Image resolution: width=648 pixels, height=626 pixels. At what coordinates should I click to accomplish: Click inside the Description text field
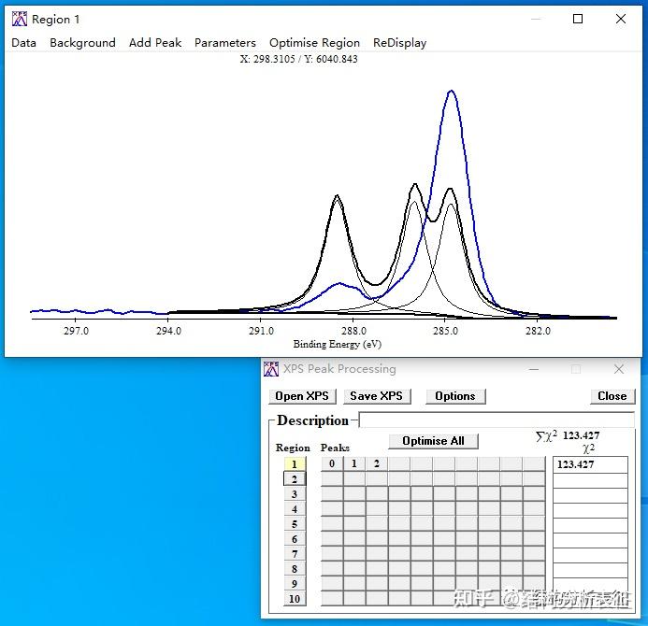(x=497, y=420)
